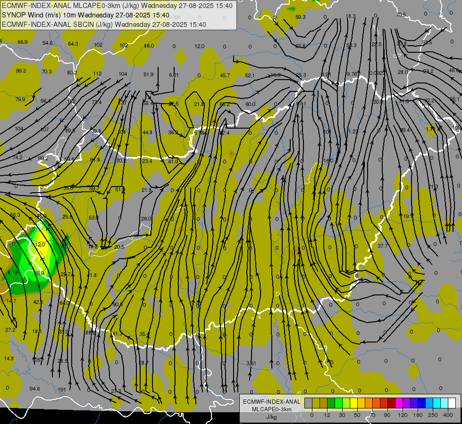Click the legend scale label 400

[x=448, y=415]
